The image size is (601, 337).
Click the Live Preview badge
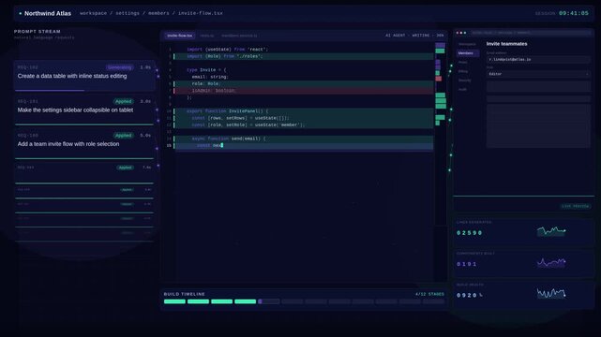[x=576, y=206]
